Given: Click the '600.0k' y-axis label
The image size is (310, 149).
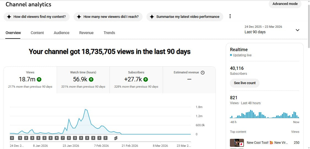Looking at the screenshot, I should pos(200,125).
